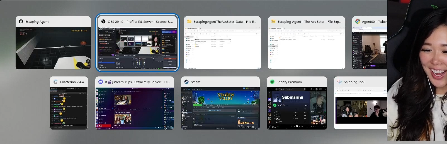Open the Snipping Tool window preview

coord(361,108)
